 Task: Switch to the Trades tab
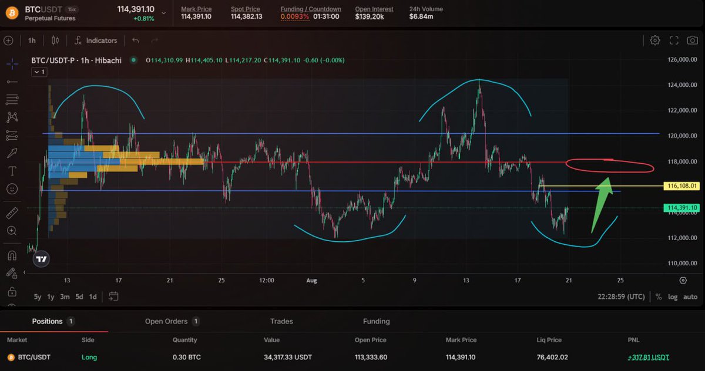281,321
